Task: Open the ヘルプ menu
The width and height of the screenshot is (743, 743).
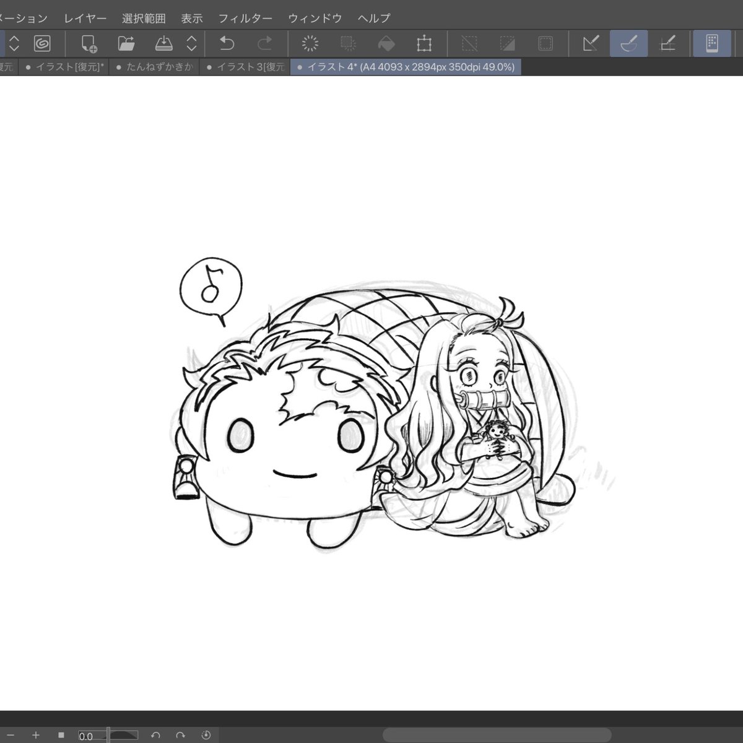Action: (x=374, y=18)
